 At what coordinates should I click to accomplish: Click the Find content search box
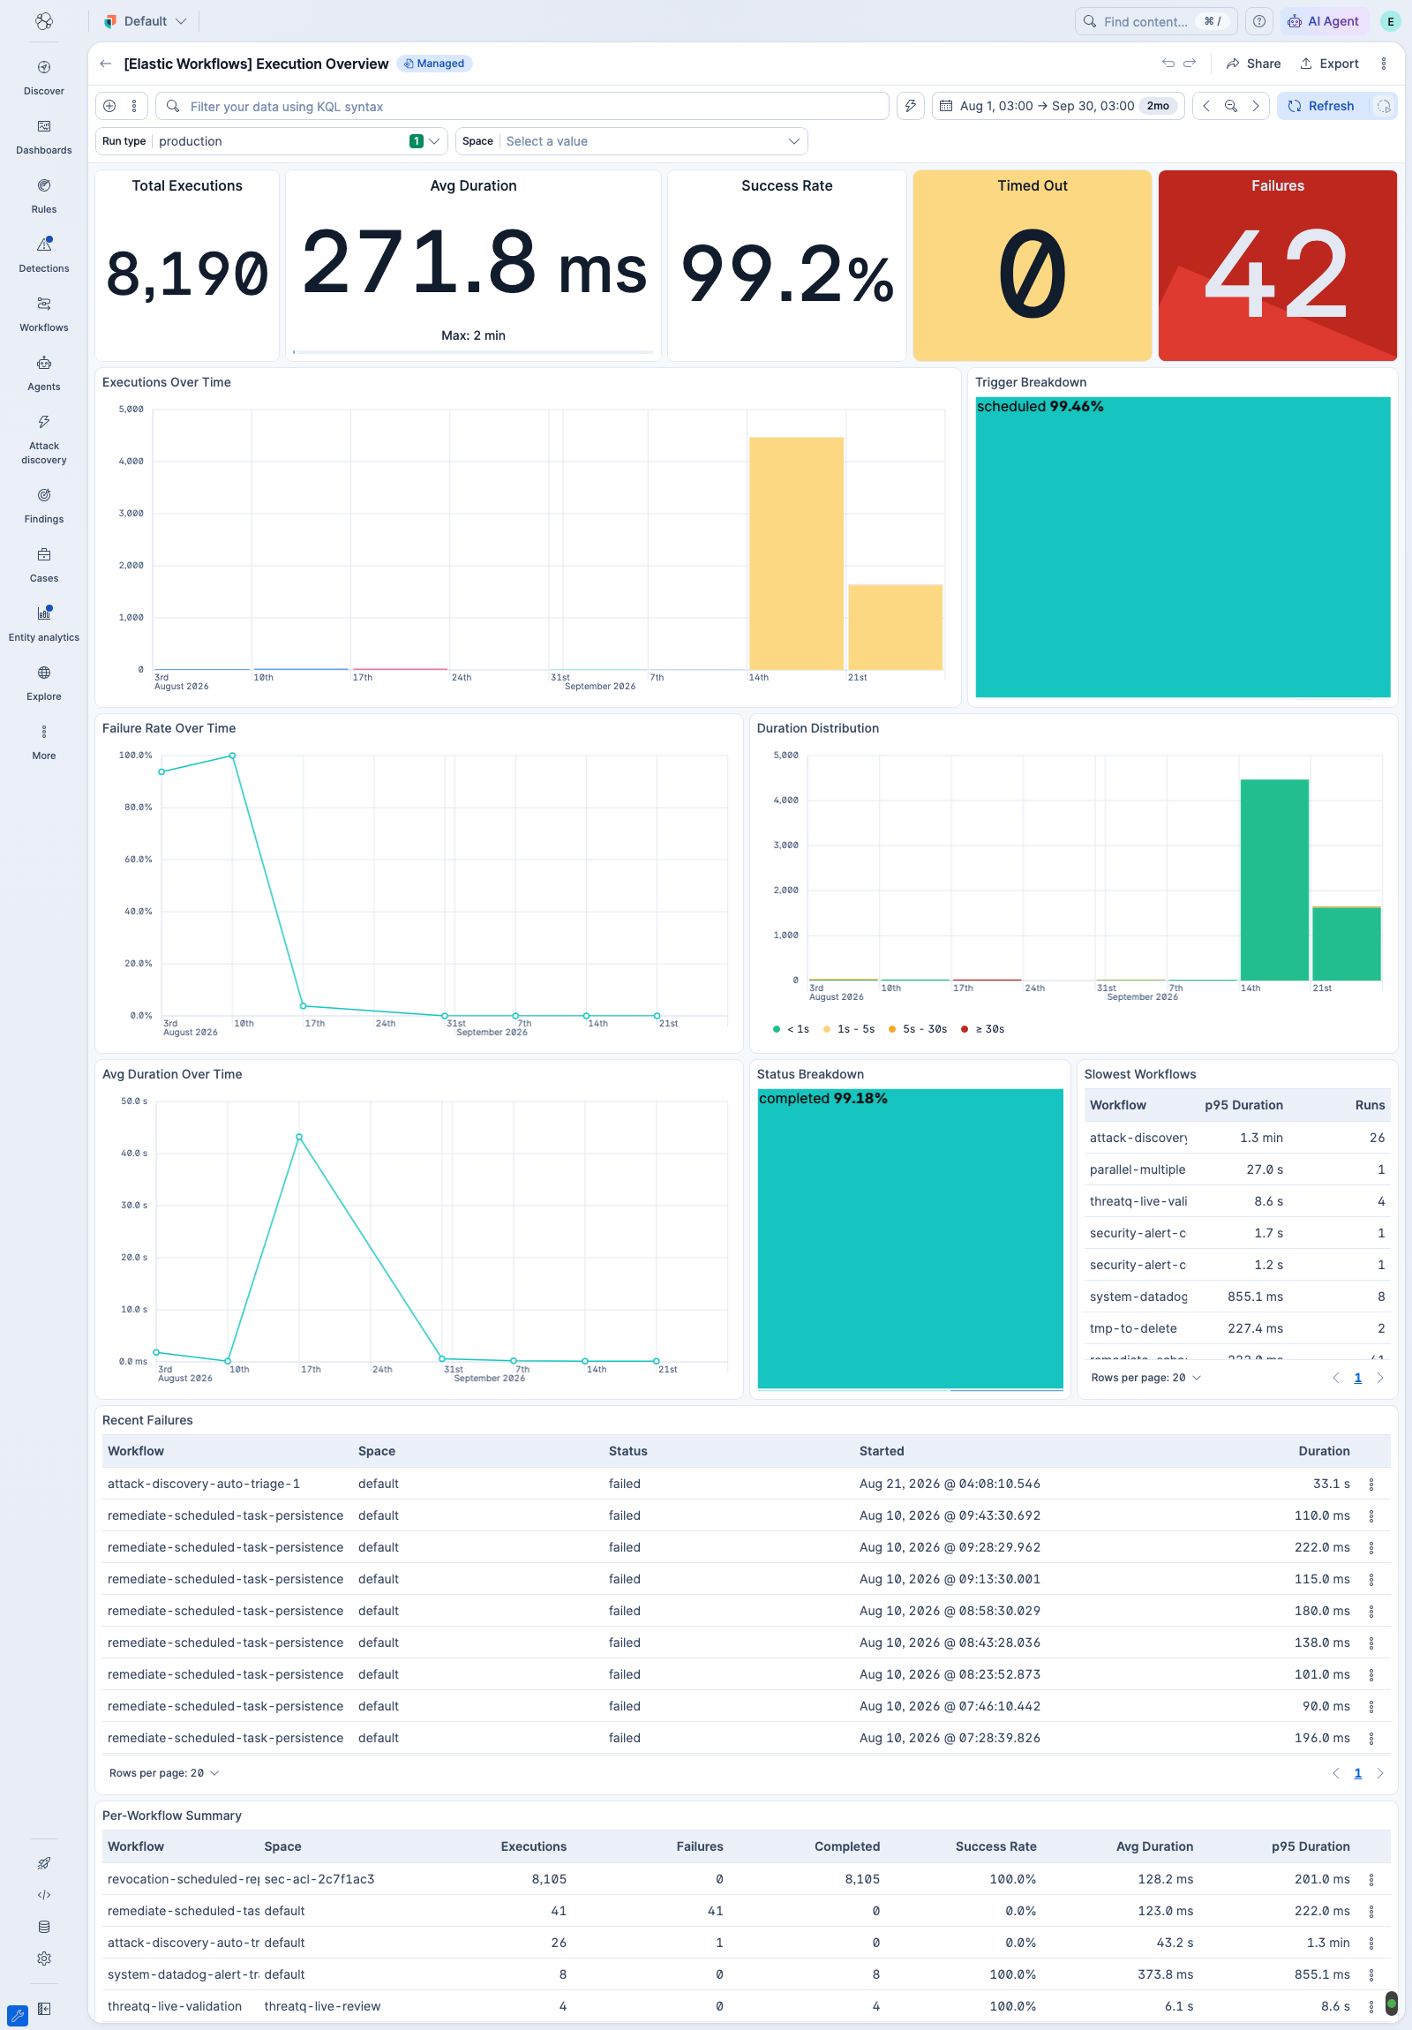tap(1155, 21)
